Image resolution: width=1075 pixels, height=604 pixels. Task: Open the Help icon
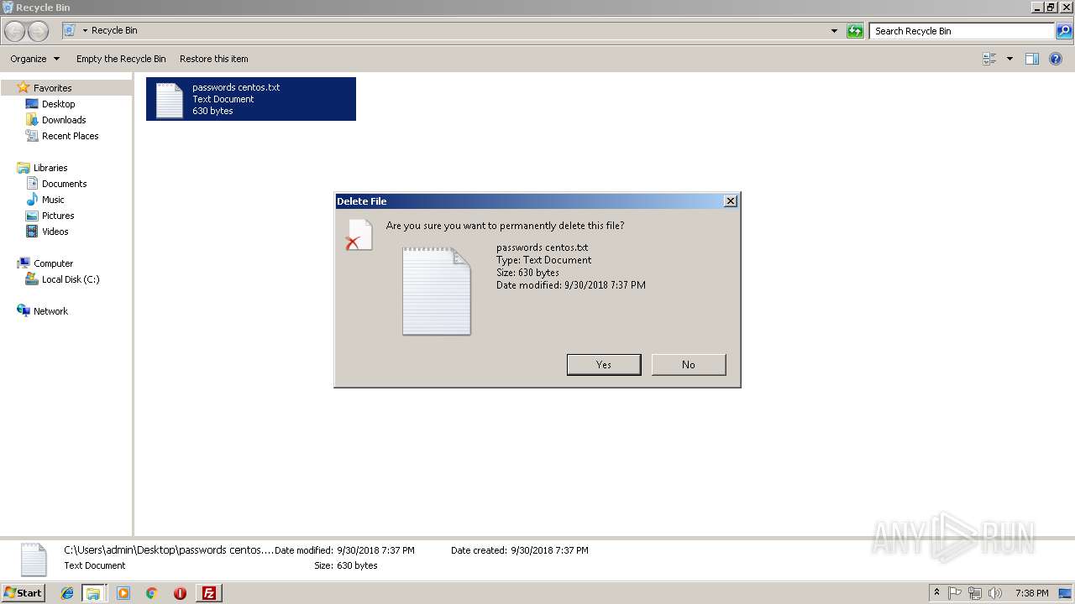[x=1056, y=59]
